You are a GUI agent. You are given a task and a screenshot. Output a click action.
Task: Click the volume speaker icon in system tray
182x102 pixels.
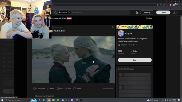click(170, 100)
